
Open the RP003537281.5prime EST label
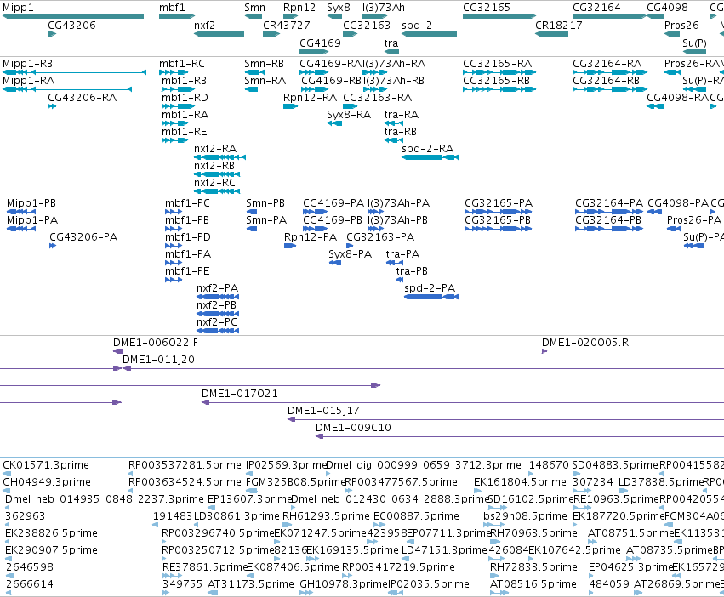tap(185, 464)
